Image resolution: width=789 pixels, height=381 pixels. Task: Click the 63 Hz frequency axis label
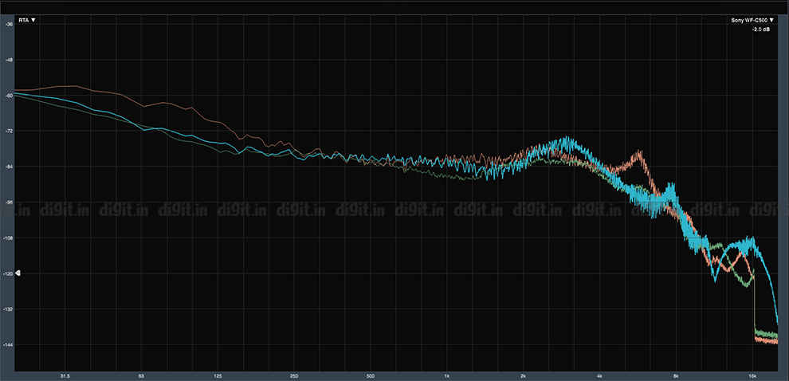click(141, 375)
